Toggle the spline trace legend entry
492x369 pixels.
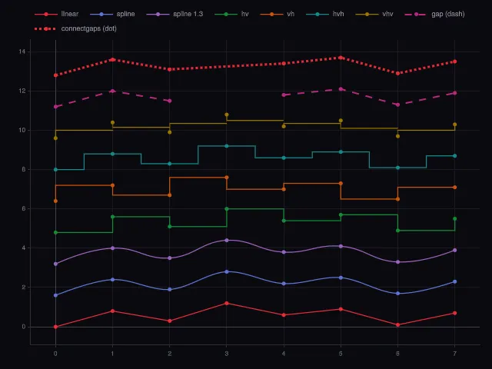click(112, 14)
